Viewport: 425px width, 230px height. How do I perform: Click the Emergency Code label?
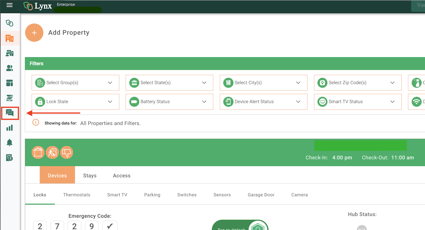(90, 216)
